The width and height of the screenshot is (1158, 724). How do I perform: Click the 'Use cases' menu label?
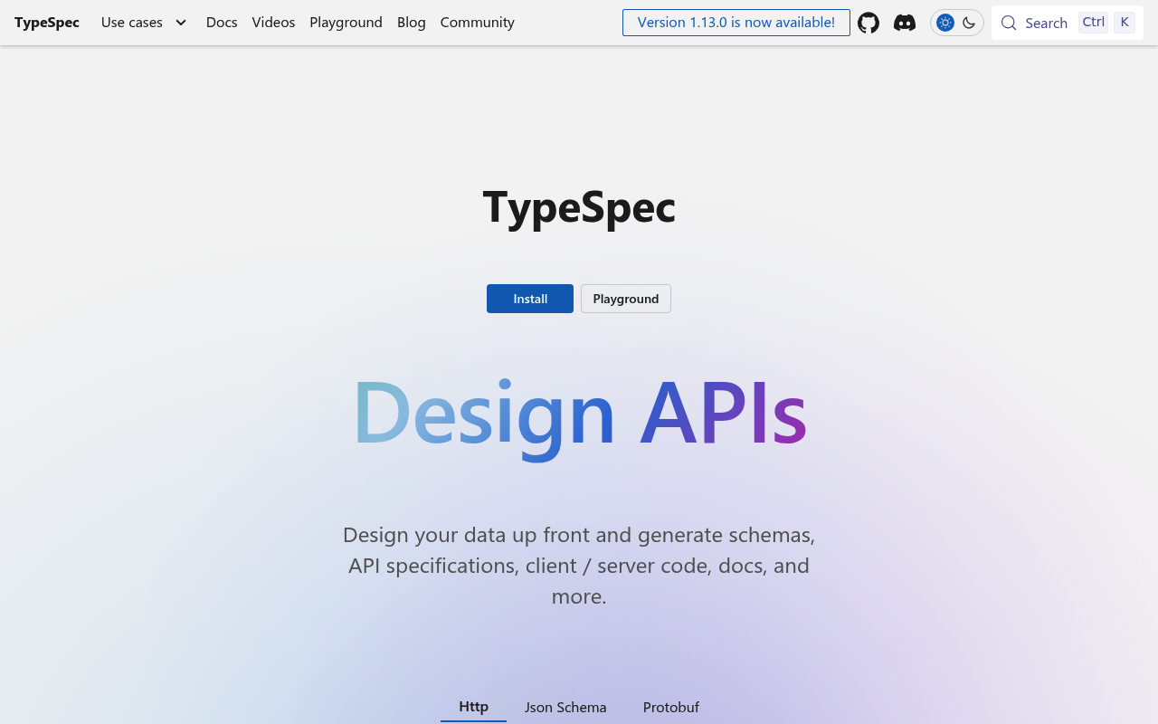(132, 23)
